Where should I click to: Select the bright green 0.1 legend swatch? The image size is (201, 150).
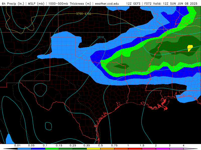[52, 149]
